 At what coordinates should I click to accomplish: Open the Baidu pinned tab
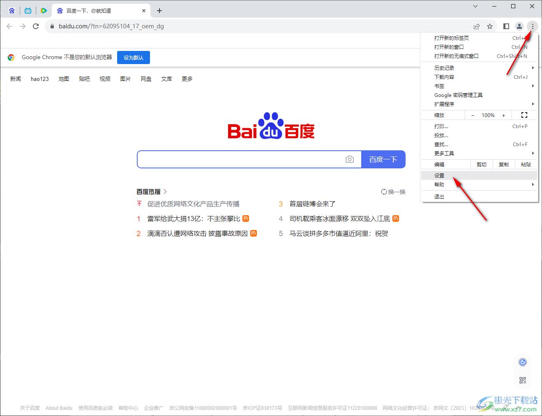click(12, 11)
